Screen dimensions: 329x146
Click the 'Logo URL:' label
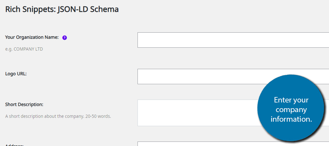click(x=16, y=74)
